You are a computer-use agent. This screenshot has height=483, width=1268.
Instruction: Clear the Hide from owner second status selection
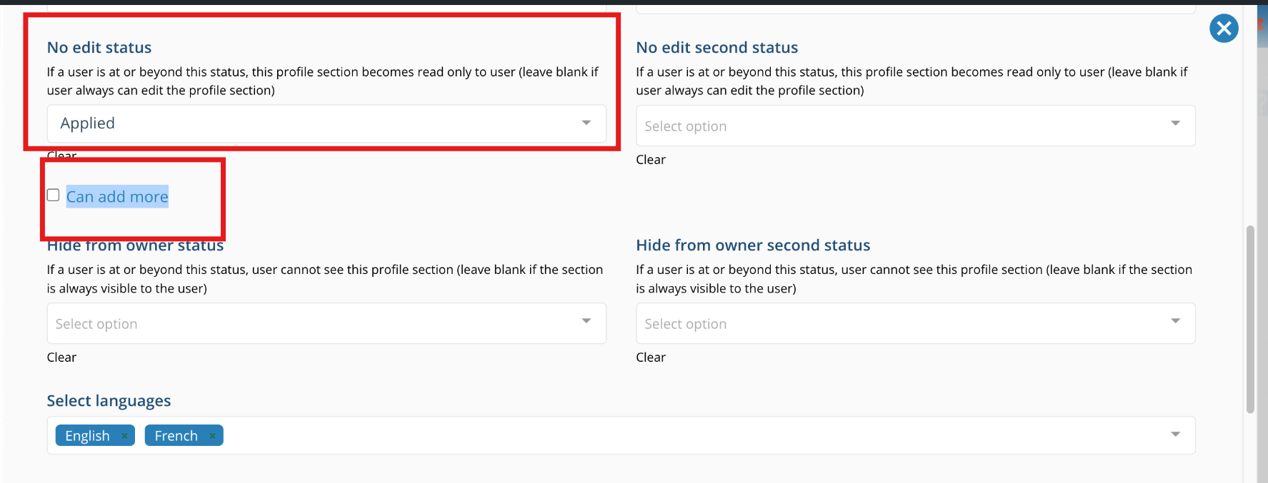[651, 357]
